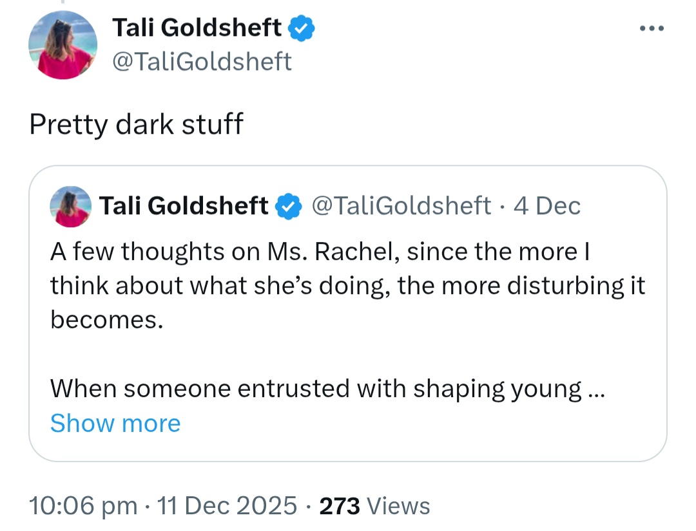The width and height of the screenshot is (696, 531).
Task: Open quoted tweet about Ms. Rachel thoughts
Action: point(347,313)
